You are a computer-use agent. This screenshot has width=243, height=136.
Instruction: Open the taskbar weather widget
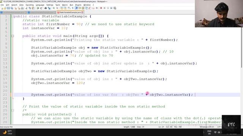[8, 132]
